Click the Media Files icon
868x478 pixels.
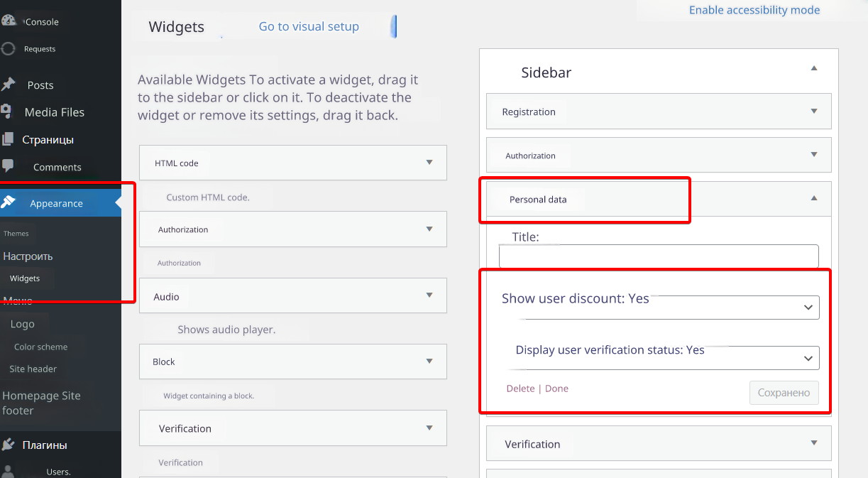[x=6, y=112]
